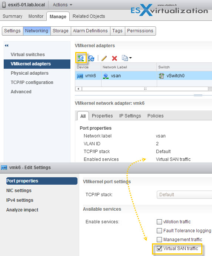Screen dimensions: 212x256
Task: Click the Settings sub-tab button
Action: pos(12,31)
